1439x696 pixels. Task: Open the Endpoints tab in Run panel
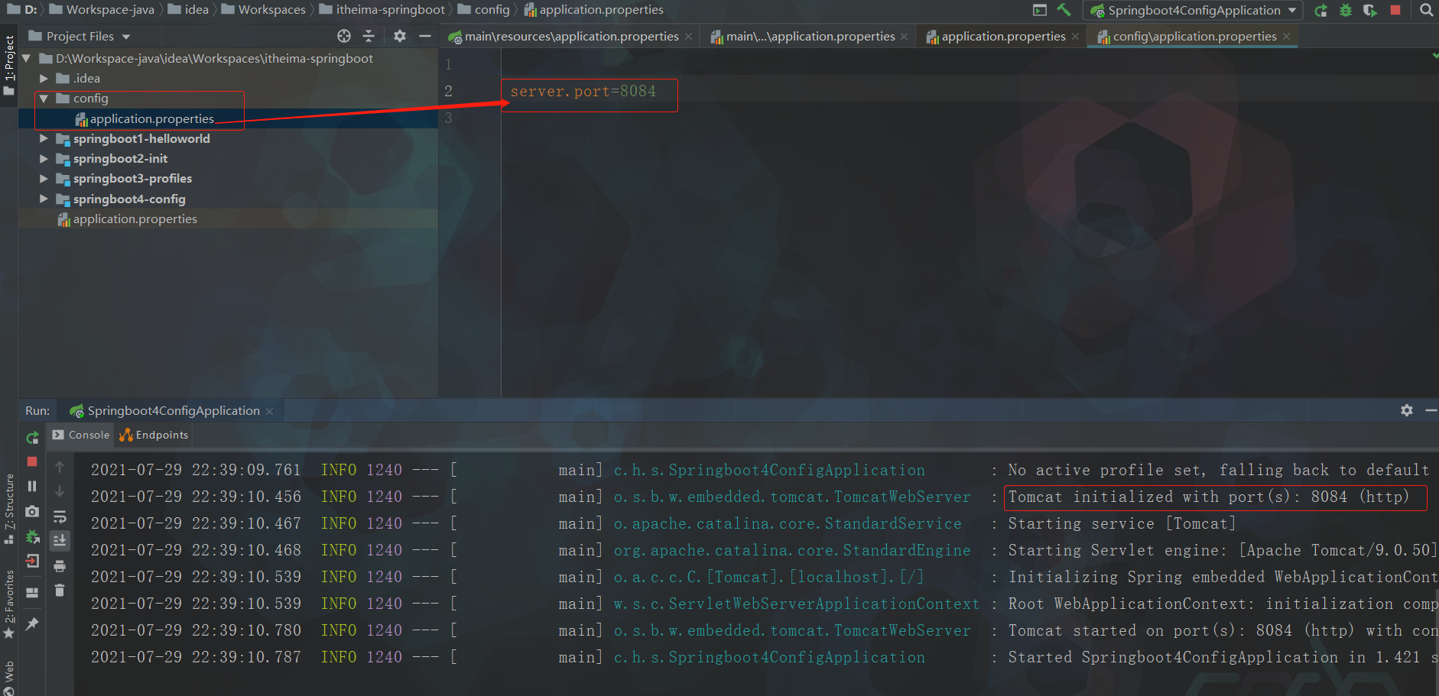point(154,435)
